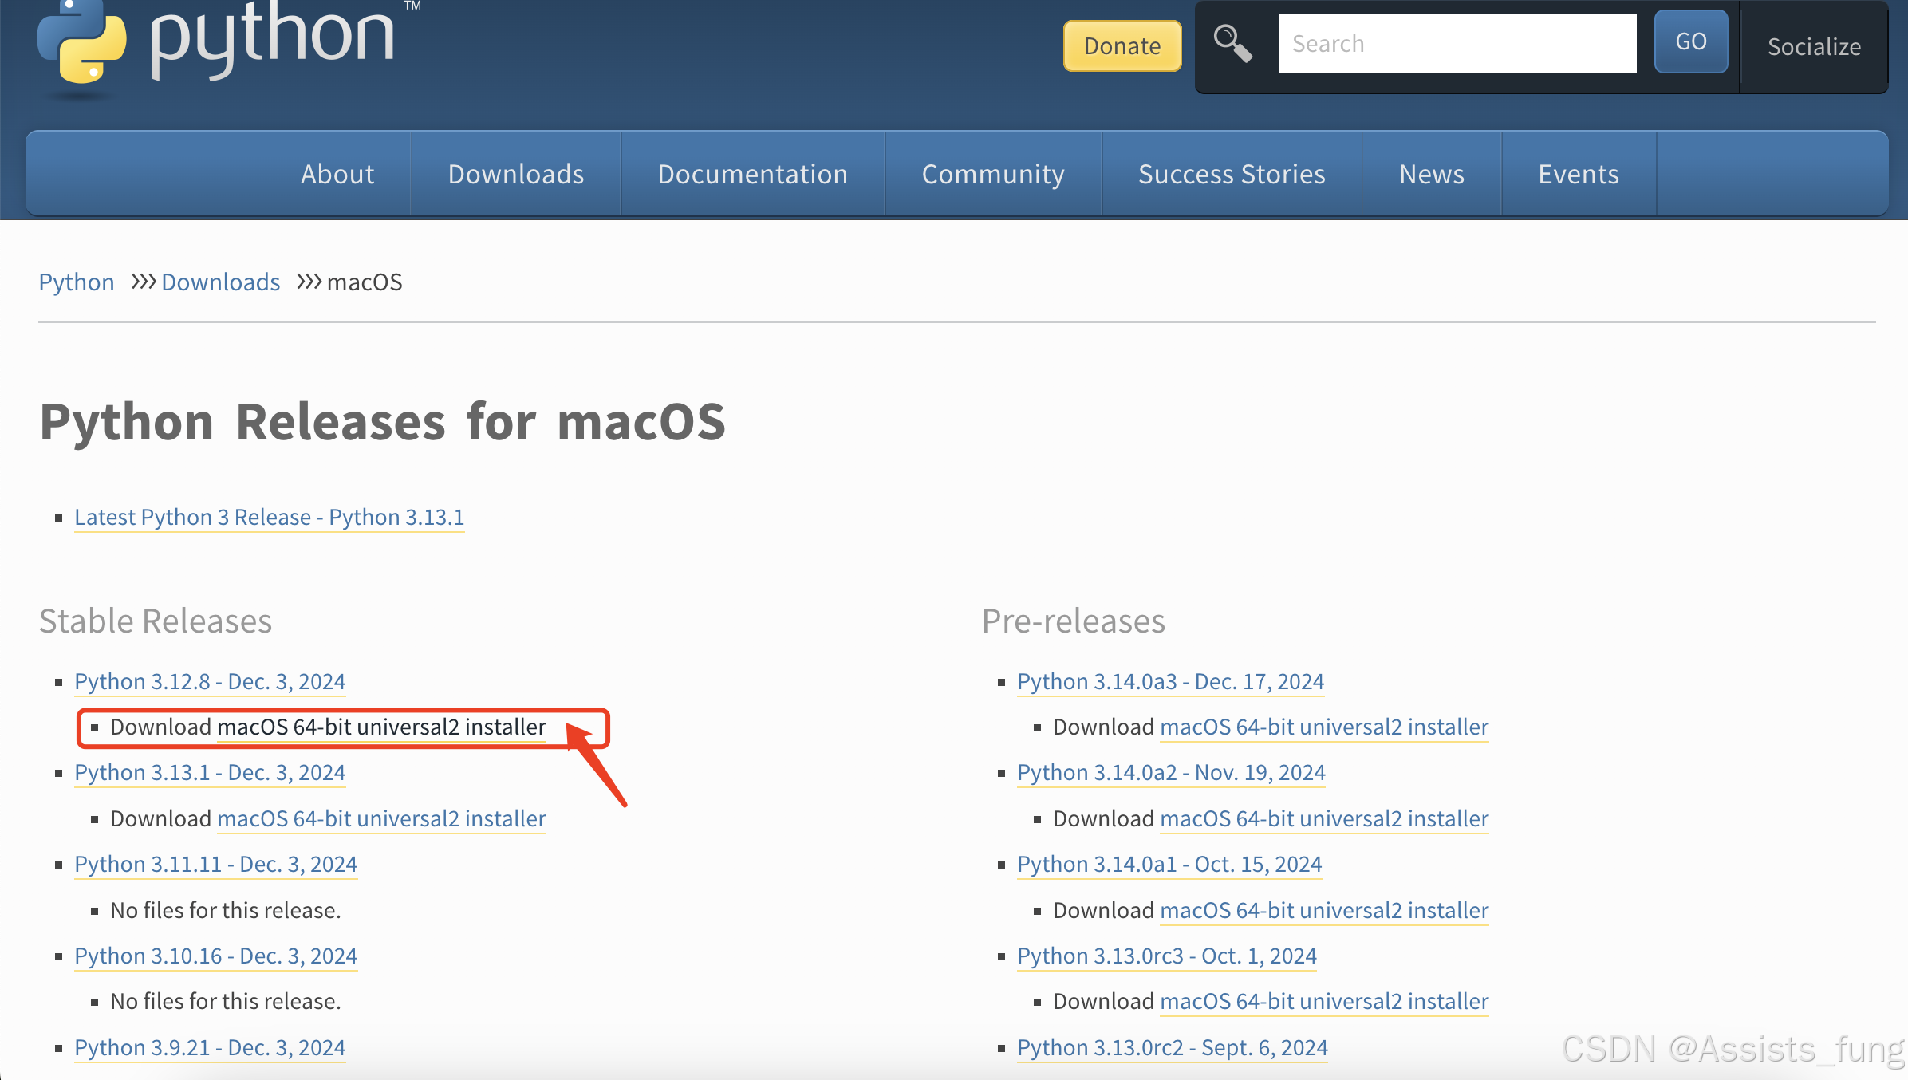Open the Python 3.11.11 release link

(x=215, y=864)
